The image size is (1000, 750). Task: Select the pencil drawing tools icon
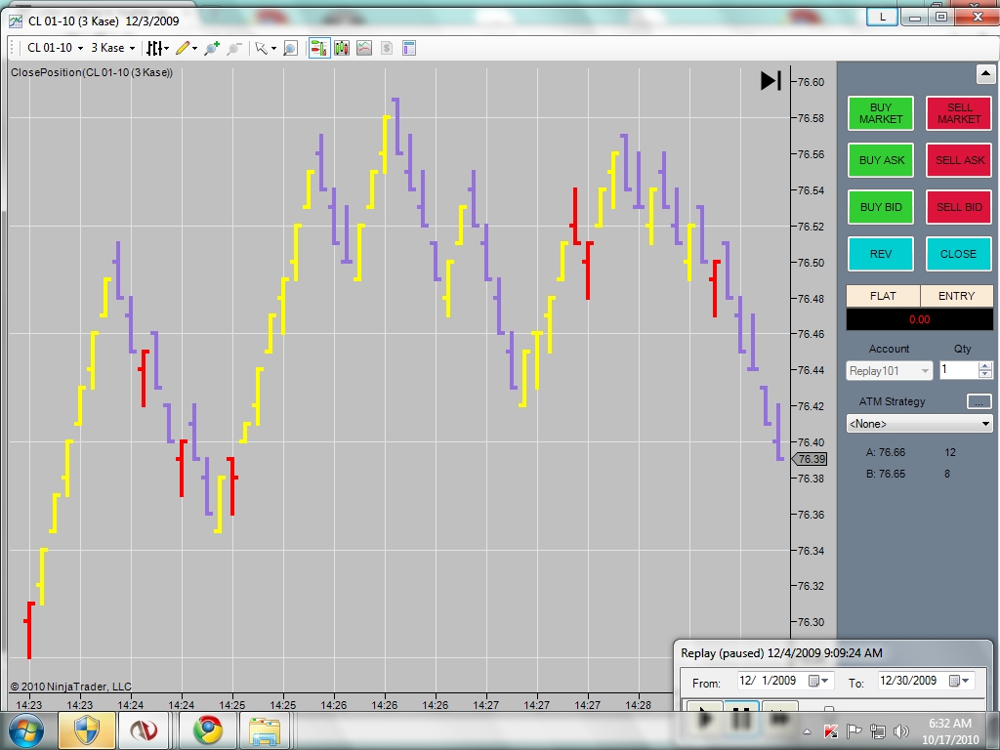coord(183,48)
